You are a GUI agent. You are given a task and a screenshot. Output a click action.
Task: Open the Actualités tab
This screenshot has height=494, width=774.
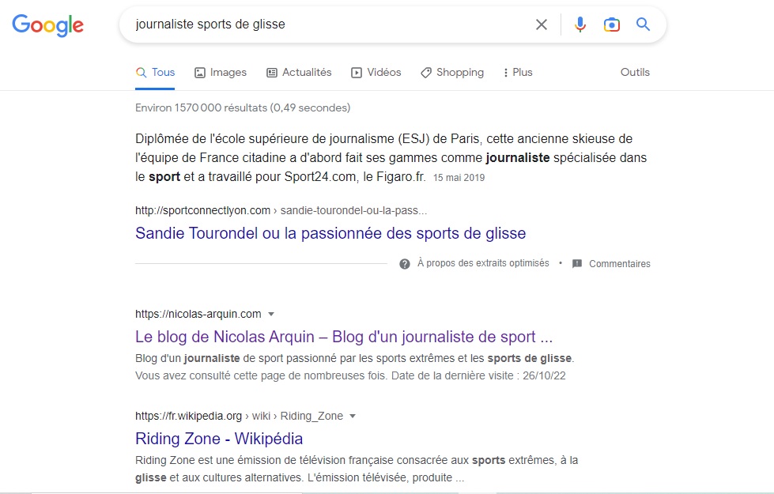(x=299, y=73)
